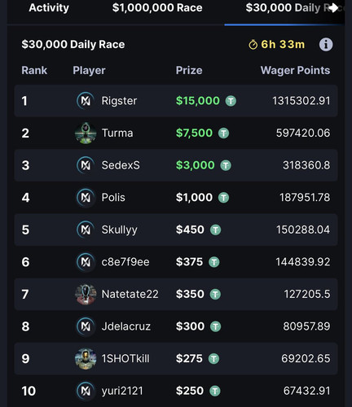Open player Polis's name link
Viewport: 352px width, 407px height.
(x=113, y=198)
